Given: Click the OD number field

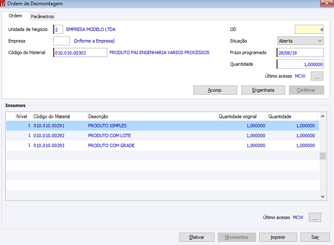Looking at the screenshot, I should (x=309, y=29).
